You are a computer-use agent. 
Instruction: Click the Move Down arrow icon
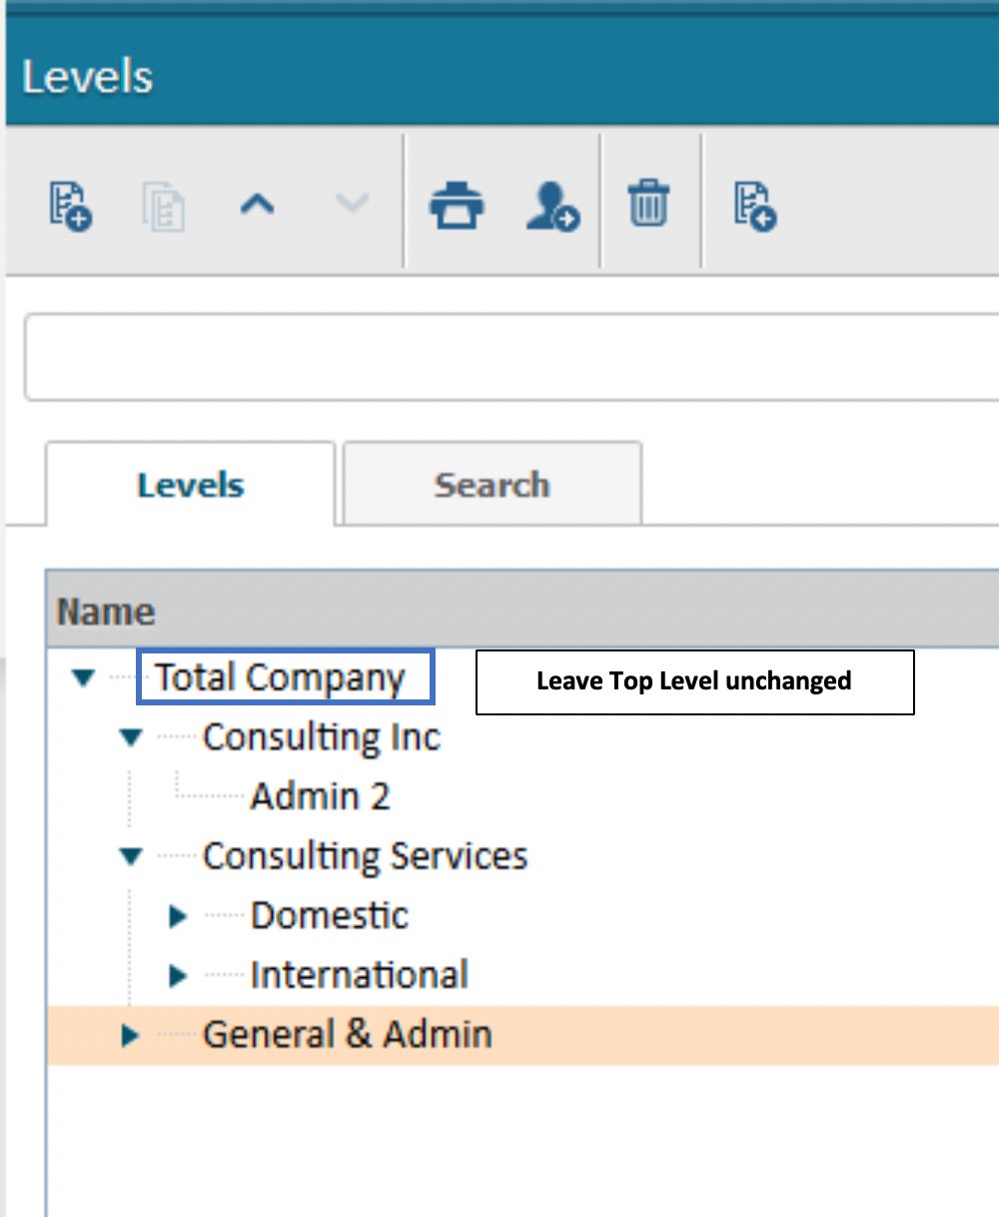pos(350,205)
